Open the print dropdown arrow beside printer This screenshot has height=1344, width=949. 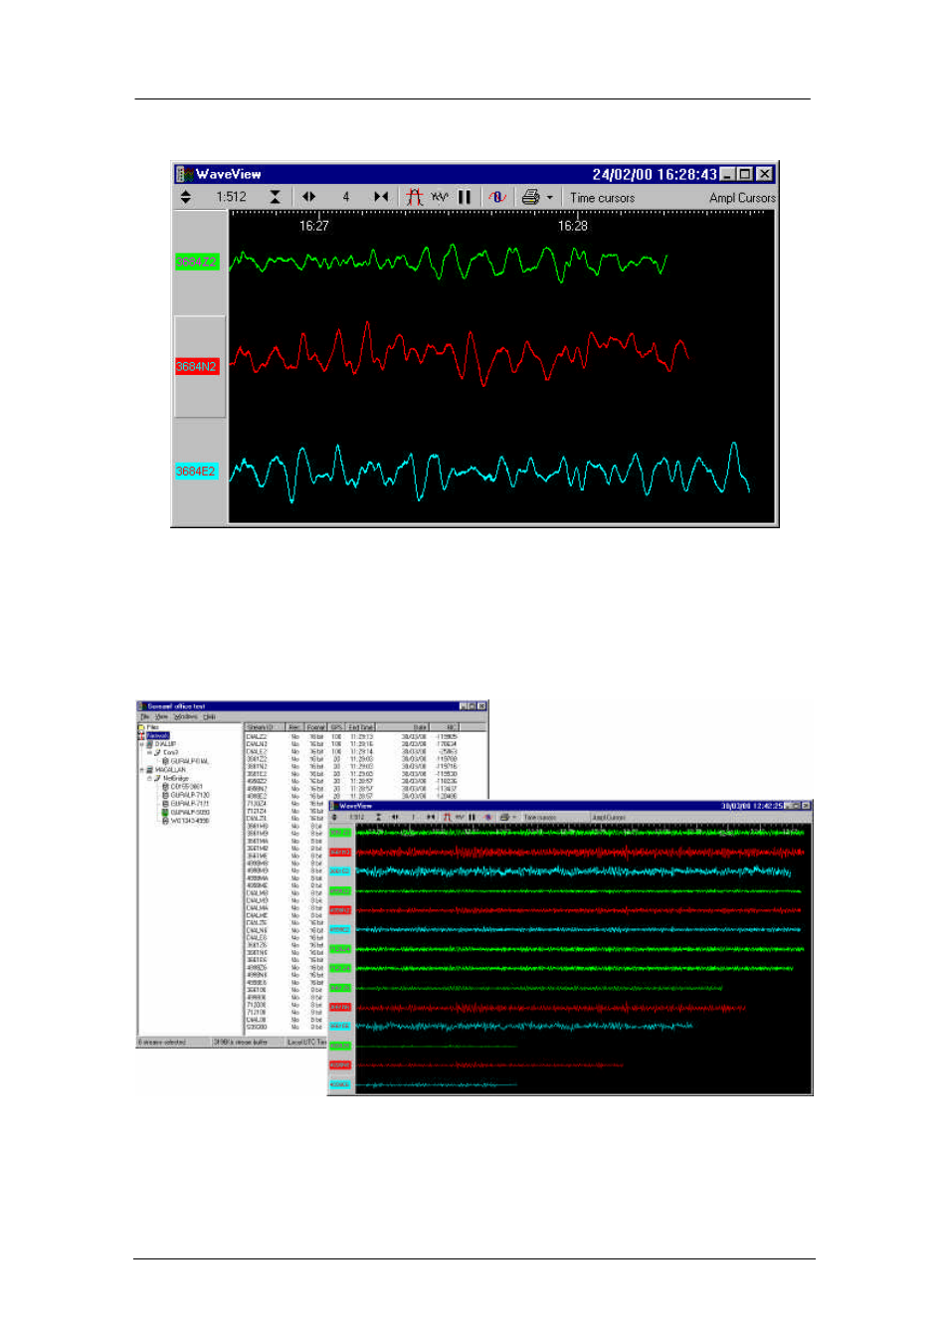pyautogui.click(x=549, y=197)
